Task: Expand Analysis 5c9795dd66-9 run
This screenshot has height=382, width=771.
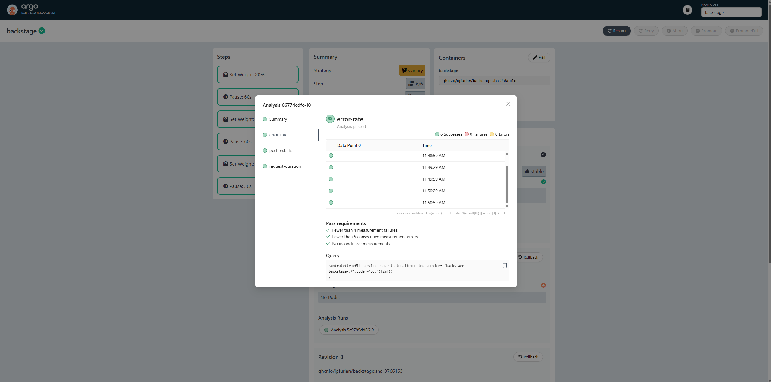Action: [348, 330]
